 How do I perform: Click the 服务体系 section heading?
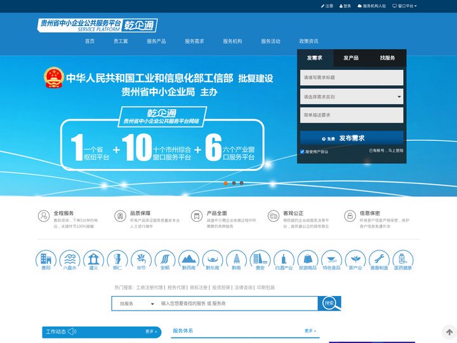click(x=183, y=331)
